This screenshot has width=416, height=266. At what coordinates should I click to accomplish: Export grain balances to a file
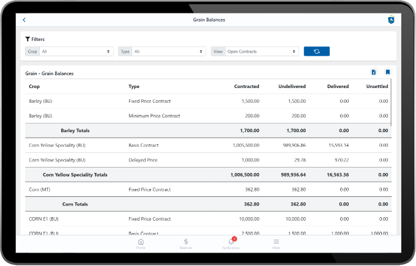pos(374,73)
